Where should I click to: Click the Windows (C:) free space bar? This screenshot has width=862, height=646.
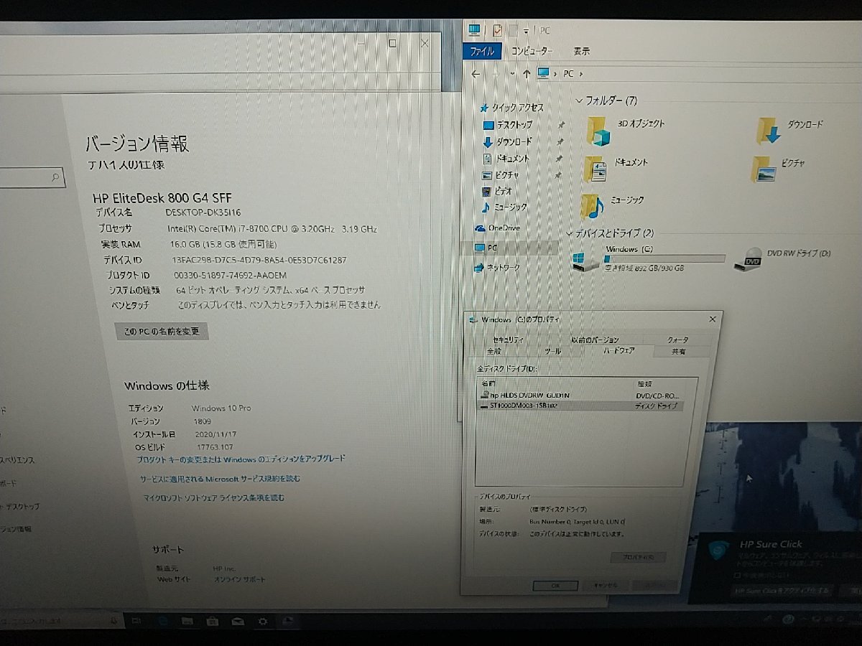(665, 259)
